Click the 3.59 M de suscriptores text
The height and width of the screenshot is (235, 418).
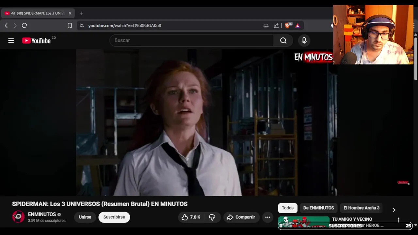coord(47,221)
